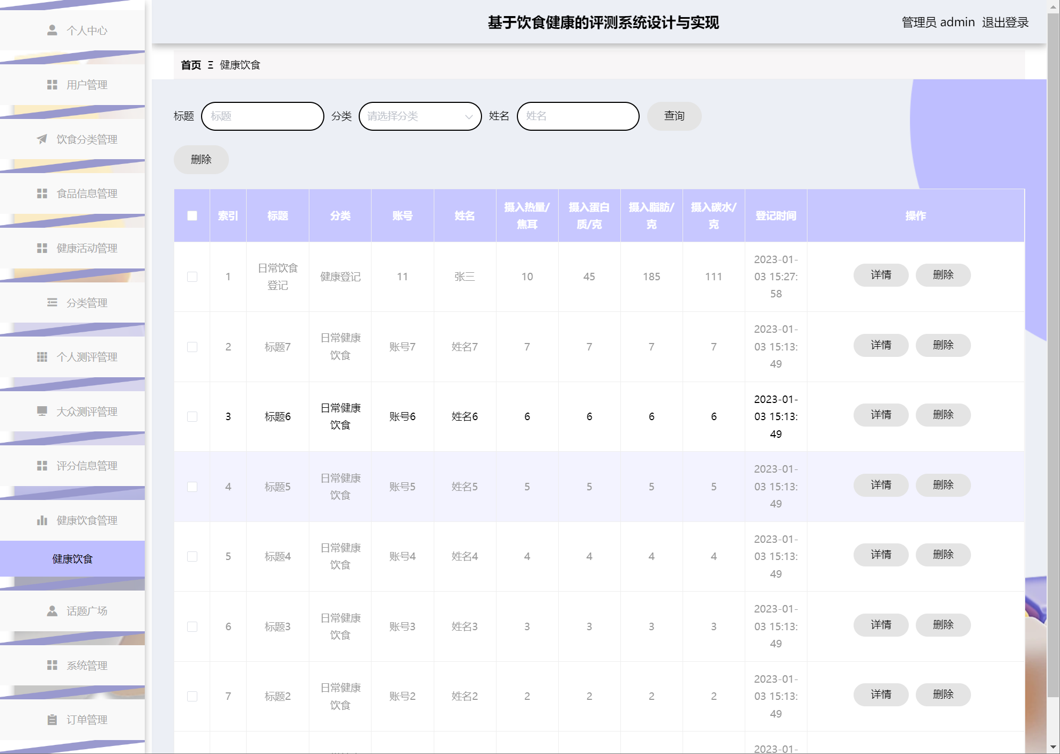This screenshot has width=1060, height=754.
Task: Click the monitor icon beside 大众测评管理
Action: tap(42, 411)
